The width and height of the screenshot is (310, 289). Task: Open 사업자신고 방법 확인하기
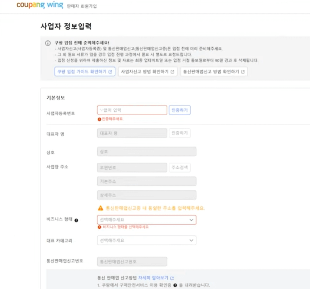click(x=147, y=72)
